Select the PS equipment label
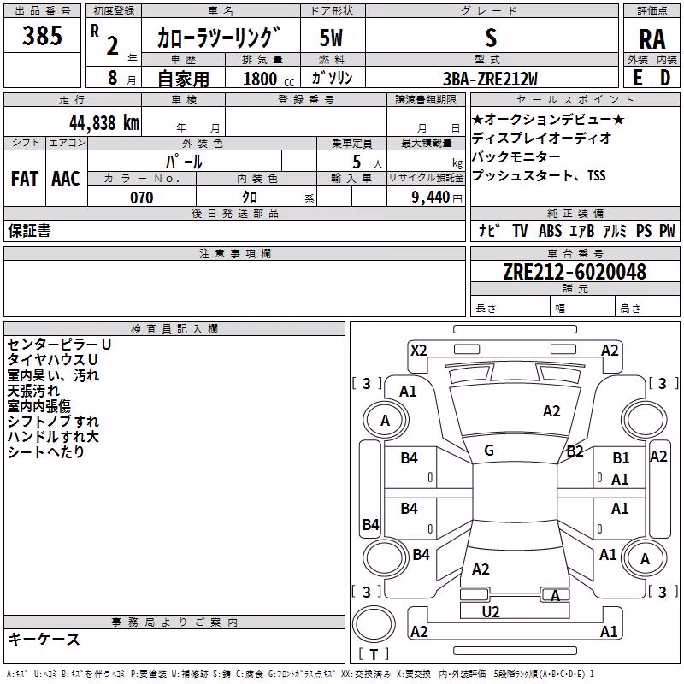 click(644, 230)
